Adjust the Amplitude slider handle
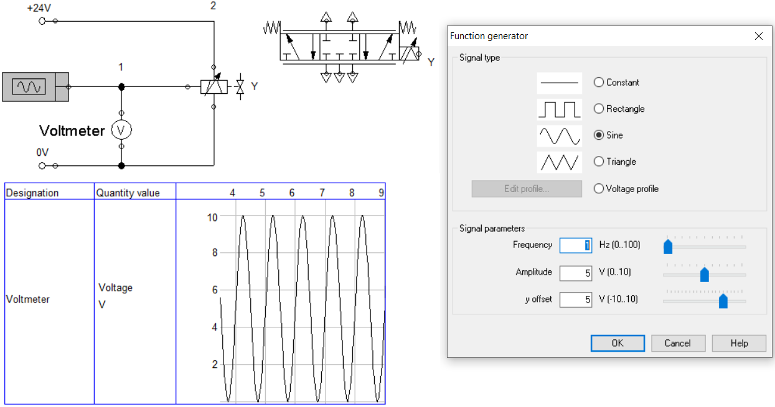Screen dimensions: 775x407 click(x=705, y=274)
